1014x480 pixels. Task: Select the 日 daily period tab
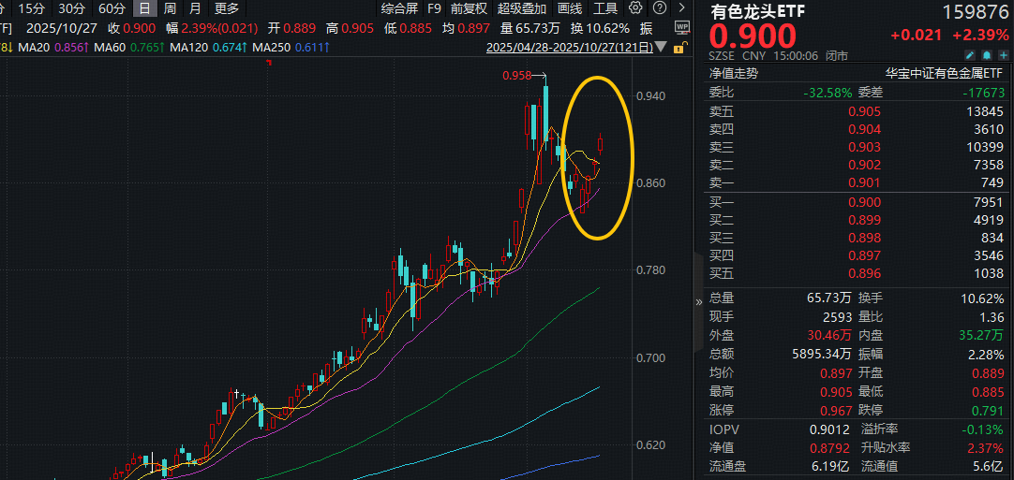[145, 8]
